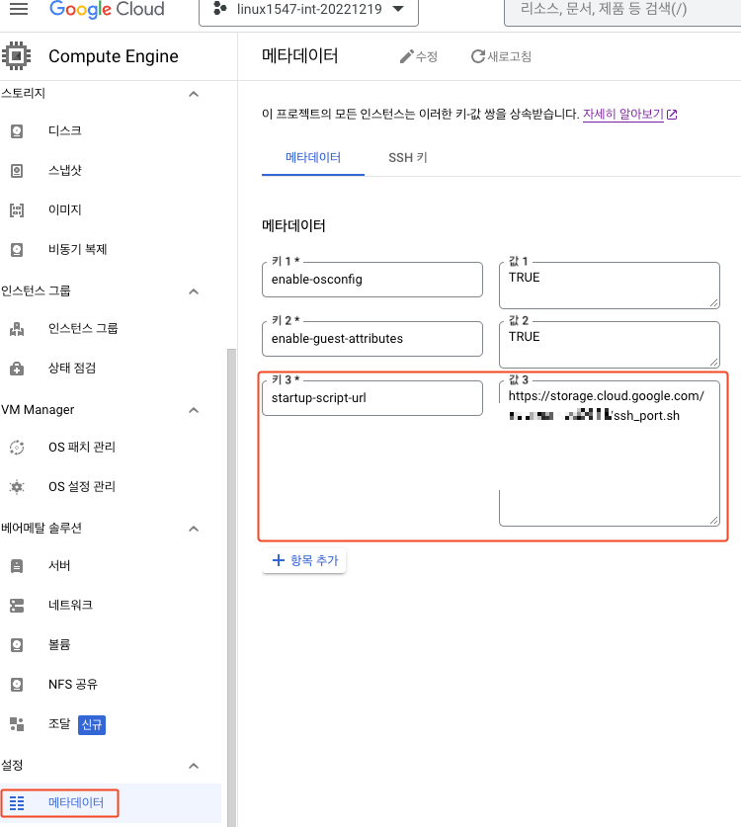
Task: Click the 값 1 TRUE text area
Action: (x=610, y=286)
